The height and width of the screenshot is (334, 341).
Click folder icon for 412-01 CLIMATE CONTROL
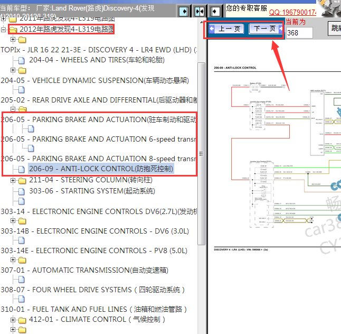tap(22, 320)
